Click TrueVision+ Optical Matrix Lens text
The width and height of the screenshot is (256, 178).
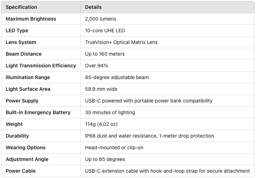[x=121, y=42]
